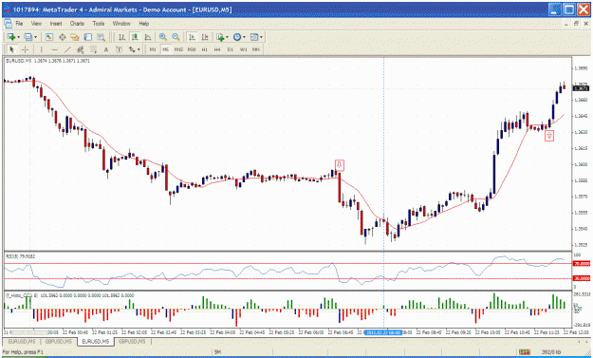The image size is (593, 358).
Task: Open the Indicators list icon
Action: coord(220,37)
